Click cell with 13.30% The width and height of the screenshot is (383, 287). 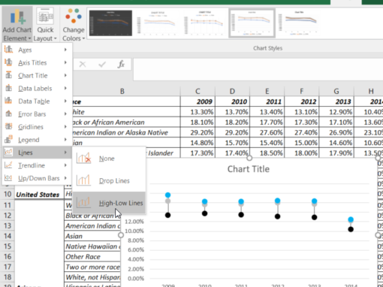(198, 112)
